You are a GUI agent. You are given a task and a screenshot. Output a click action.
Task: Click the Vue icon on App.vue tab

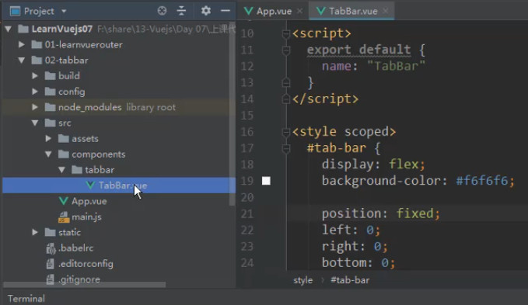(x=249, y=11)
